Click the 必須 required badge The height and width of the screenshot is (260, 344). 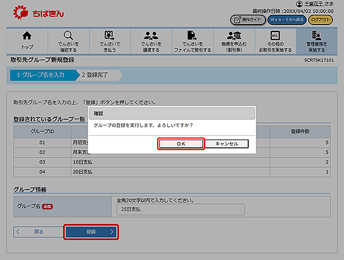48,207
